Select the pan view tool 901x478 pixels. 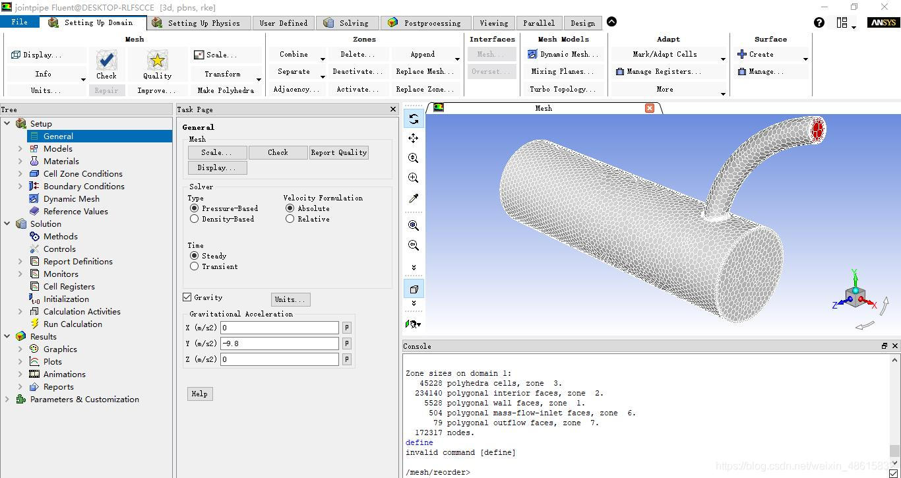[x=414, y=138]
